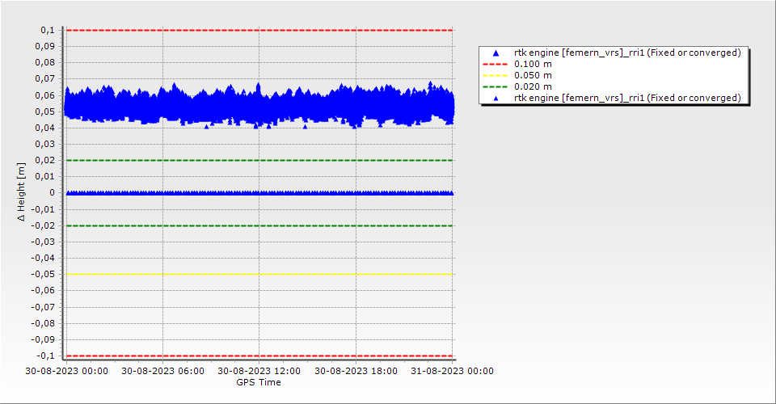The height and width of the screenshot is (404, 776).
Task: Select the 0.050 m legend label
Action: pos(533,75)
